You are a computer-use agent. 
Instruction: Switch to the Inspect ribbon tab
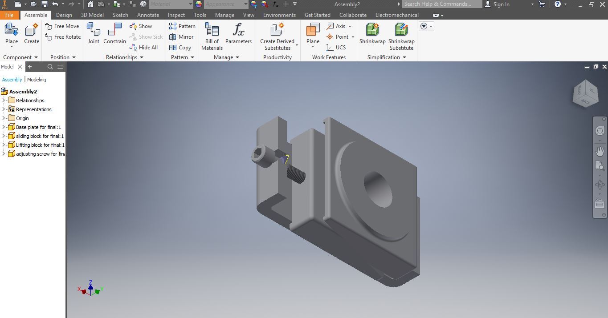176,15
